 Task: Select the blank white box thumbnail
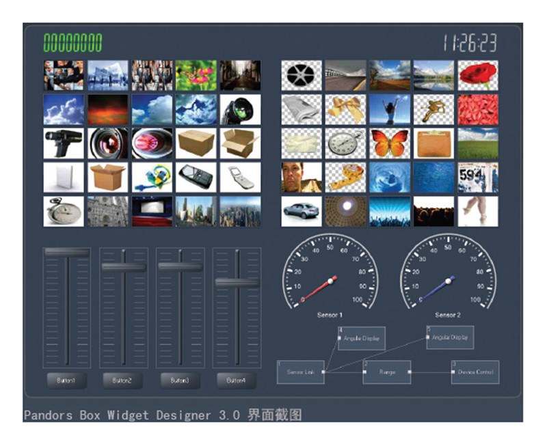click(x=64, y=178)
